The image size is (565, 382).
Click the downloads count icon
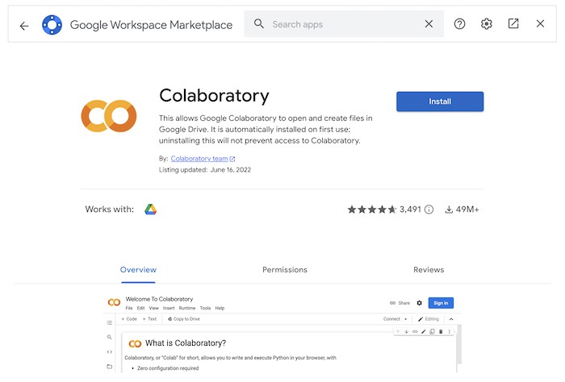coord(449,210)
